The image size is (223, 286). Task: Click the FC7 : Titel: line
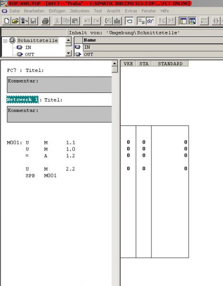click(25, 71)
